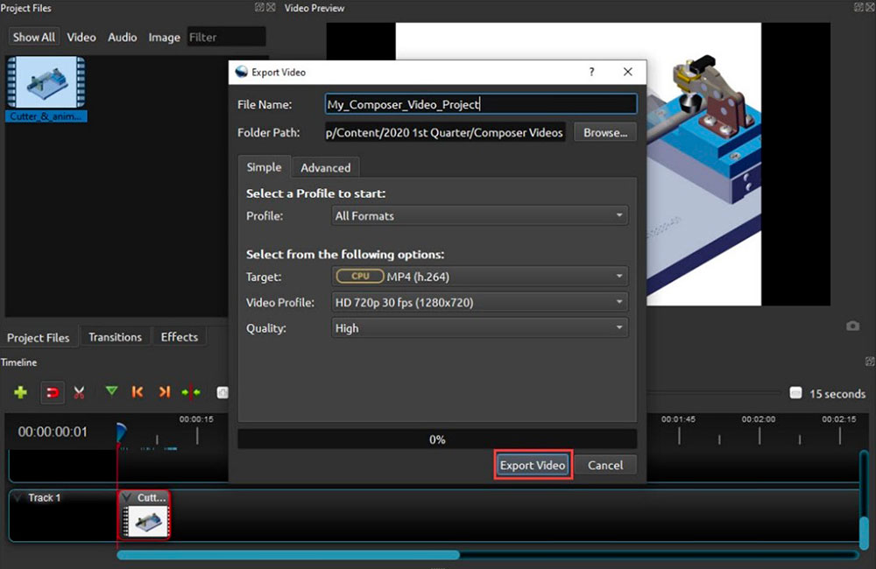The height and width of the screenshot is (569, 876).
Task: Jump to the previous marker
Action: [137, 392]
